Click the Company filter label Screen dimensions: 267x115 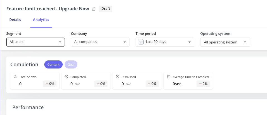tap(79, 34)
